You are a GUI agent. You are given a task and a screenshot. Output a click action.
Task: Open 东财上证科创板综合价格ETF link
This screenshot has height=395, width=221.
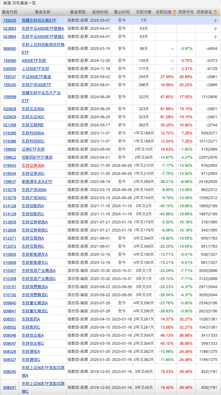pyautogui.click(x=43, y=49)
